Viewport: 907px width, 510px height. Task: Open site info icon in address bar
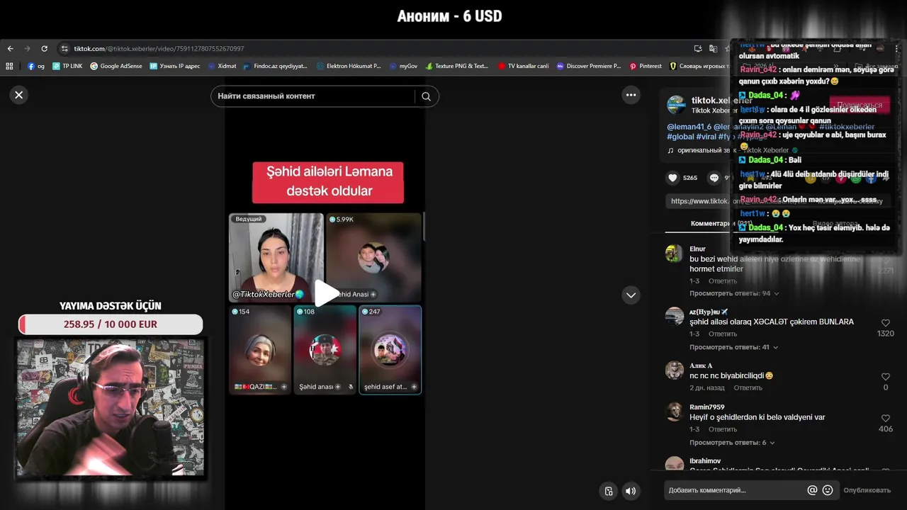(64, 49)
